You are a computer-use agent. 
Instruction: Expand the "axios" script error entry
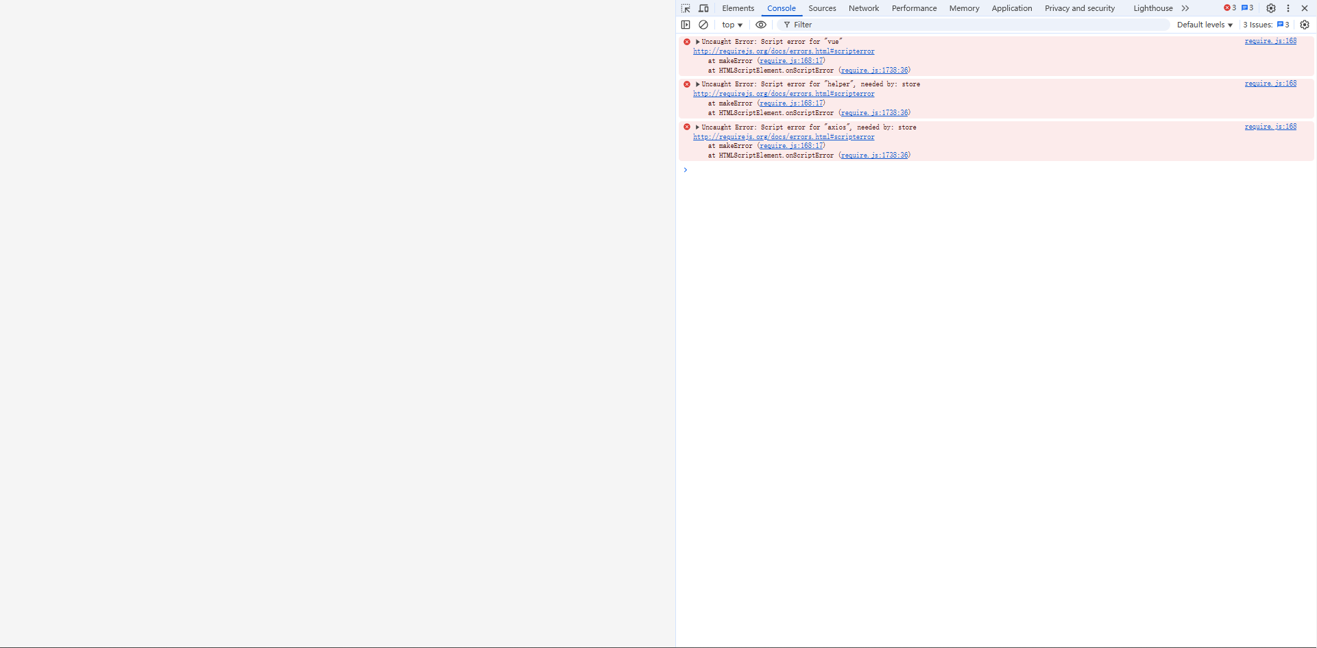tap(697, 127)
